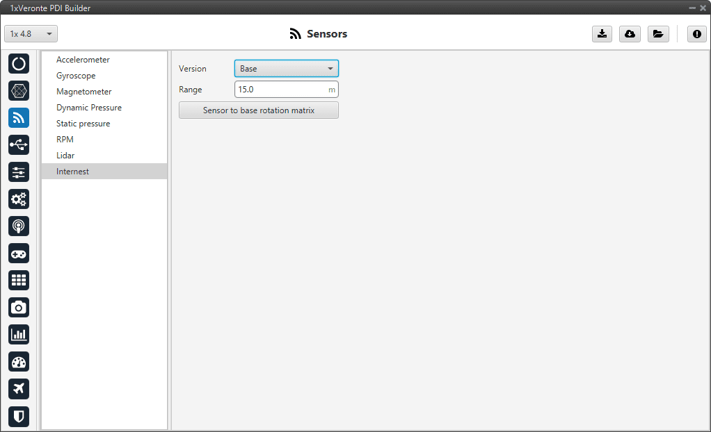The image size is (711, 432).
Task: Click Sensor to base rotation matrix button
Action: (x=258, y=110)
